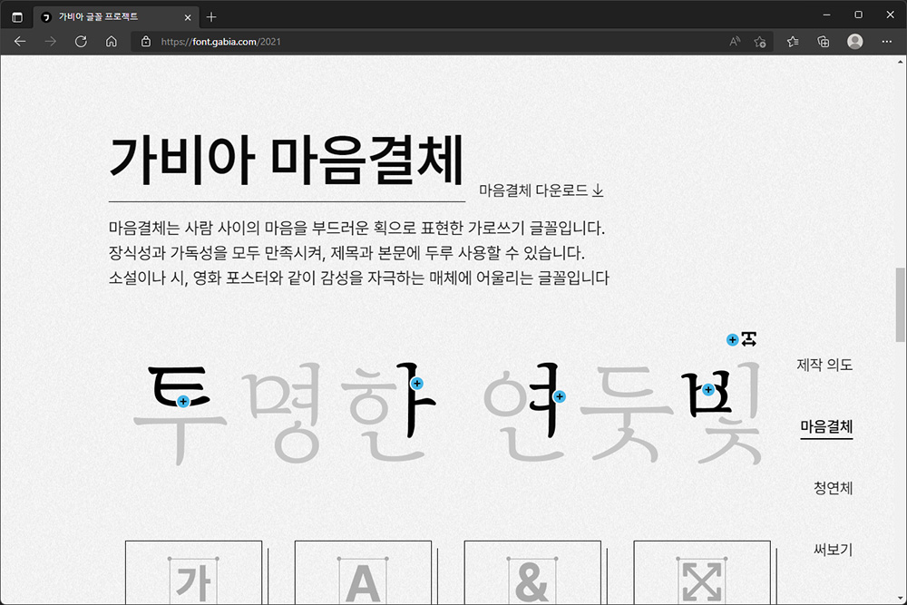Screen dimensions: 907x605
Task: Select 마음결체 in the side navigation
Action: [826, 427]
